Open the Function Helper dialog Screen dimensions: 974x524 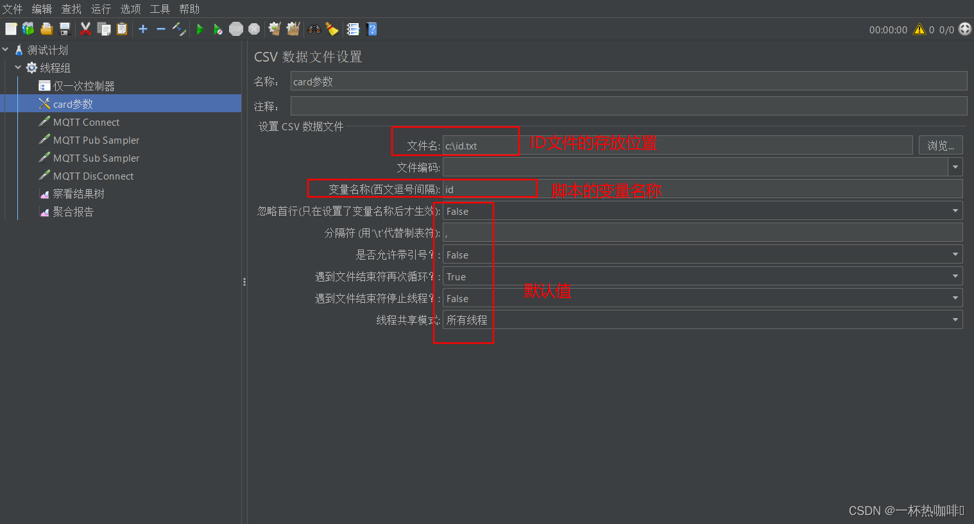point(353,29)
